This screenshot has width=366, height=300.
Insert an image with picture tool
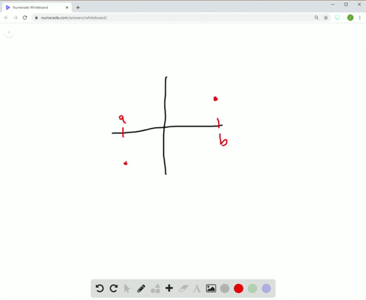(211, 289)
